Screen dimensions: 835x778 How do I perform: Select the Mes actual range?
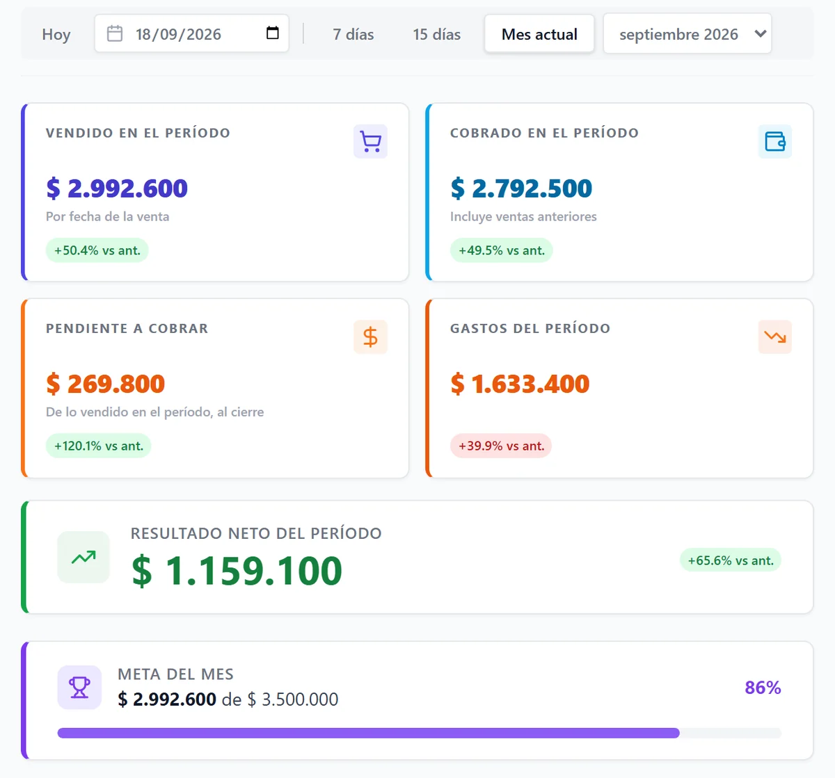[539, 34]
